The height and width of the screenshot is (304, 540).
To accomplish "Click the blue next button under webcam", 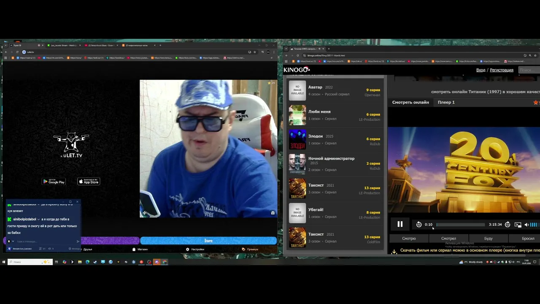I will (208, 241).
